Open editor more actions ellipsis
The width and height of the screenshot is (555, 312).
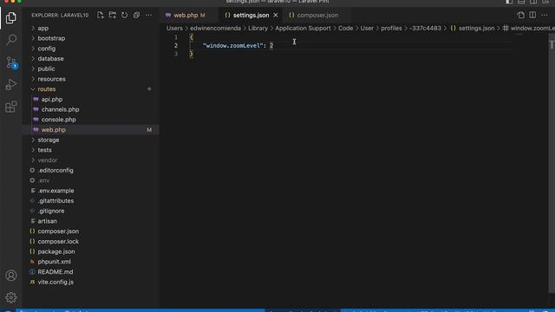pyautogui.click(x=545, y=16)
